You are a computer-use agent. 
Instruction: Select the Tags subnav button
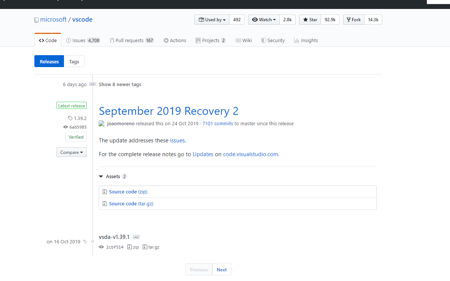(x=74, y=61)
